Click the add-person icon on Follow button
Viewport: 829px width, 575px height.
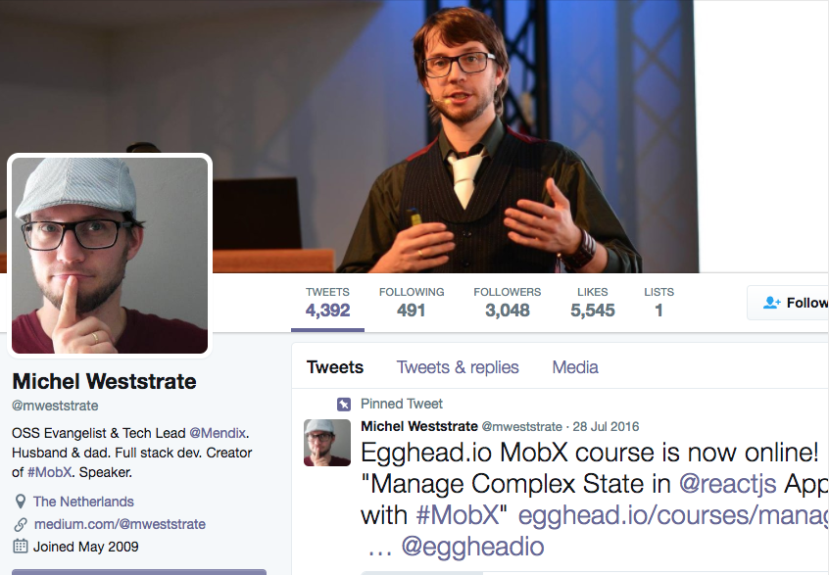click(x=772, y=303)
